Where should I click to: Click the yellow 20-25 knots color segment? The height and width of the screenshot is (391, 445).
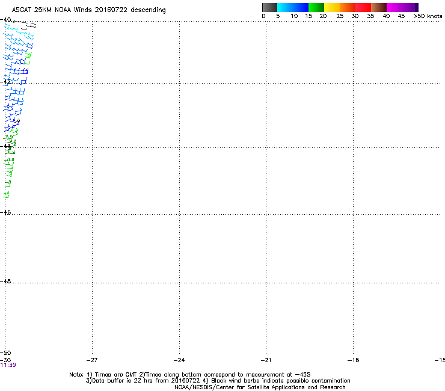click(332, 7)
